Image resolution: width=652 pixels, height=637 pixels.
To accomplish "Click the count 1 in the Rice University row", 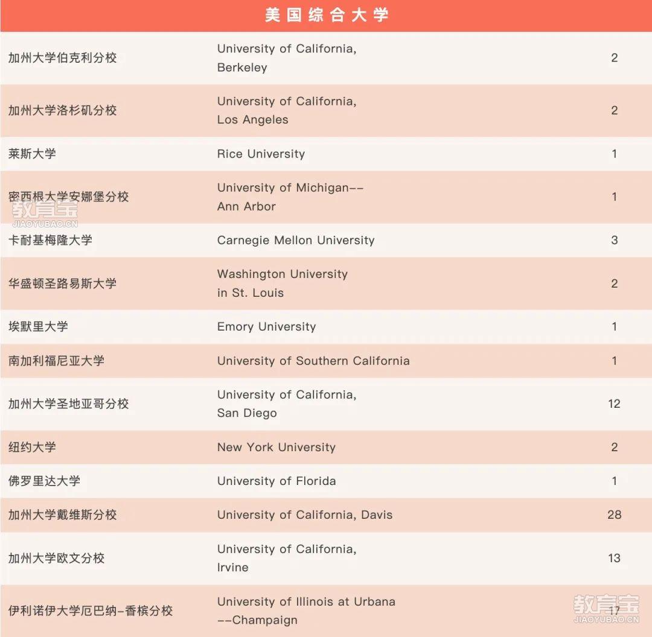I will (x=614, y=154).
